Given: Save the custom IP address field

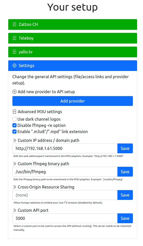Looking at the screenshot, I should pos(125,148).
